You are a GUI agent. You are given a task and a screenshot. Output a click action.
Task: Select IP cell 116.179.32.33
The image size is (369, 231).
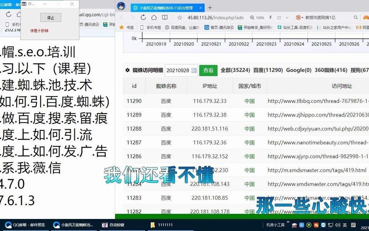210,101
